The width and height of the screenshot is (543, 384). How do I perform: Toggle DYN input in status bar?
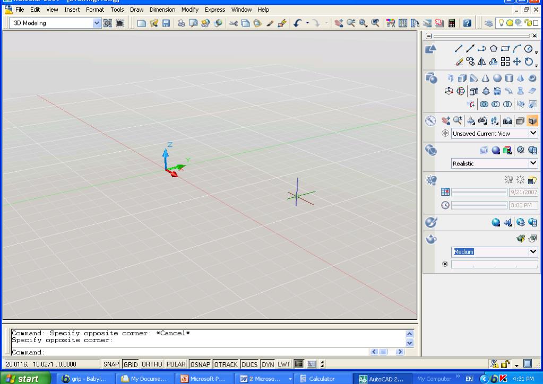coord(268,364)
